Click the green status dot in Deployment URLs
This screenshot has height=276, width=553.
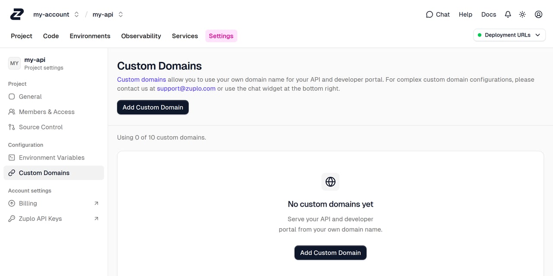tap(480, 35)
